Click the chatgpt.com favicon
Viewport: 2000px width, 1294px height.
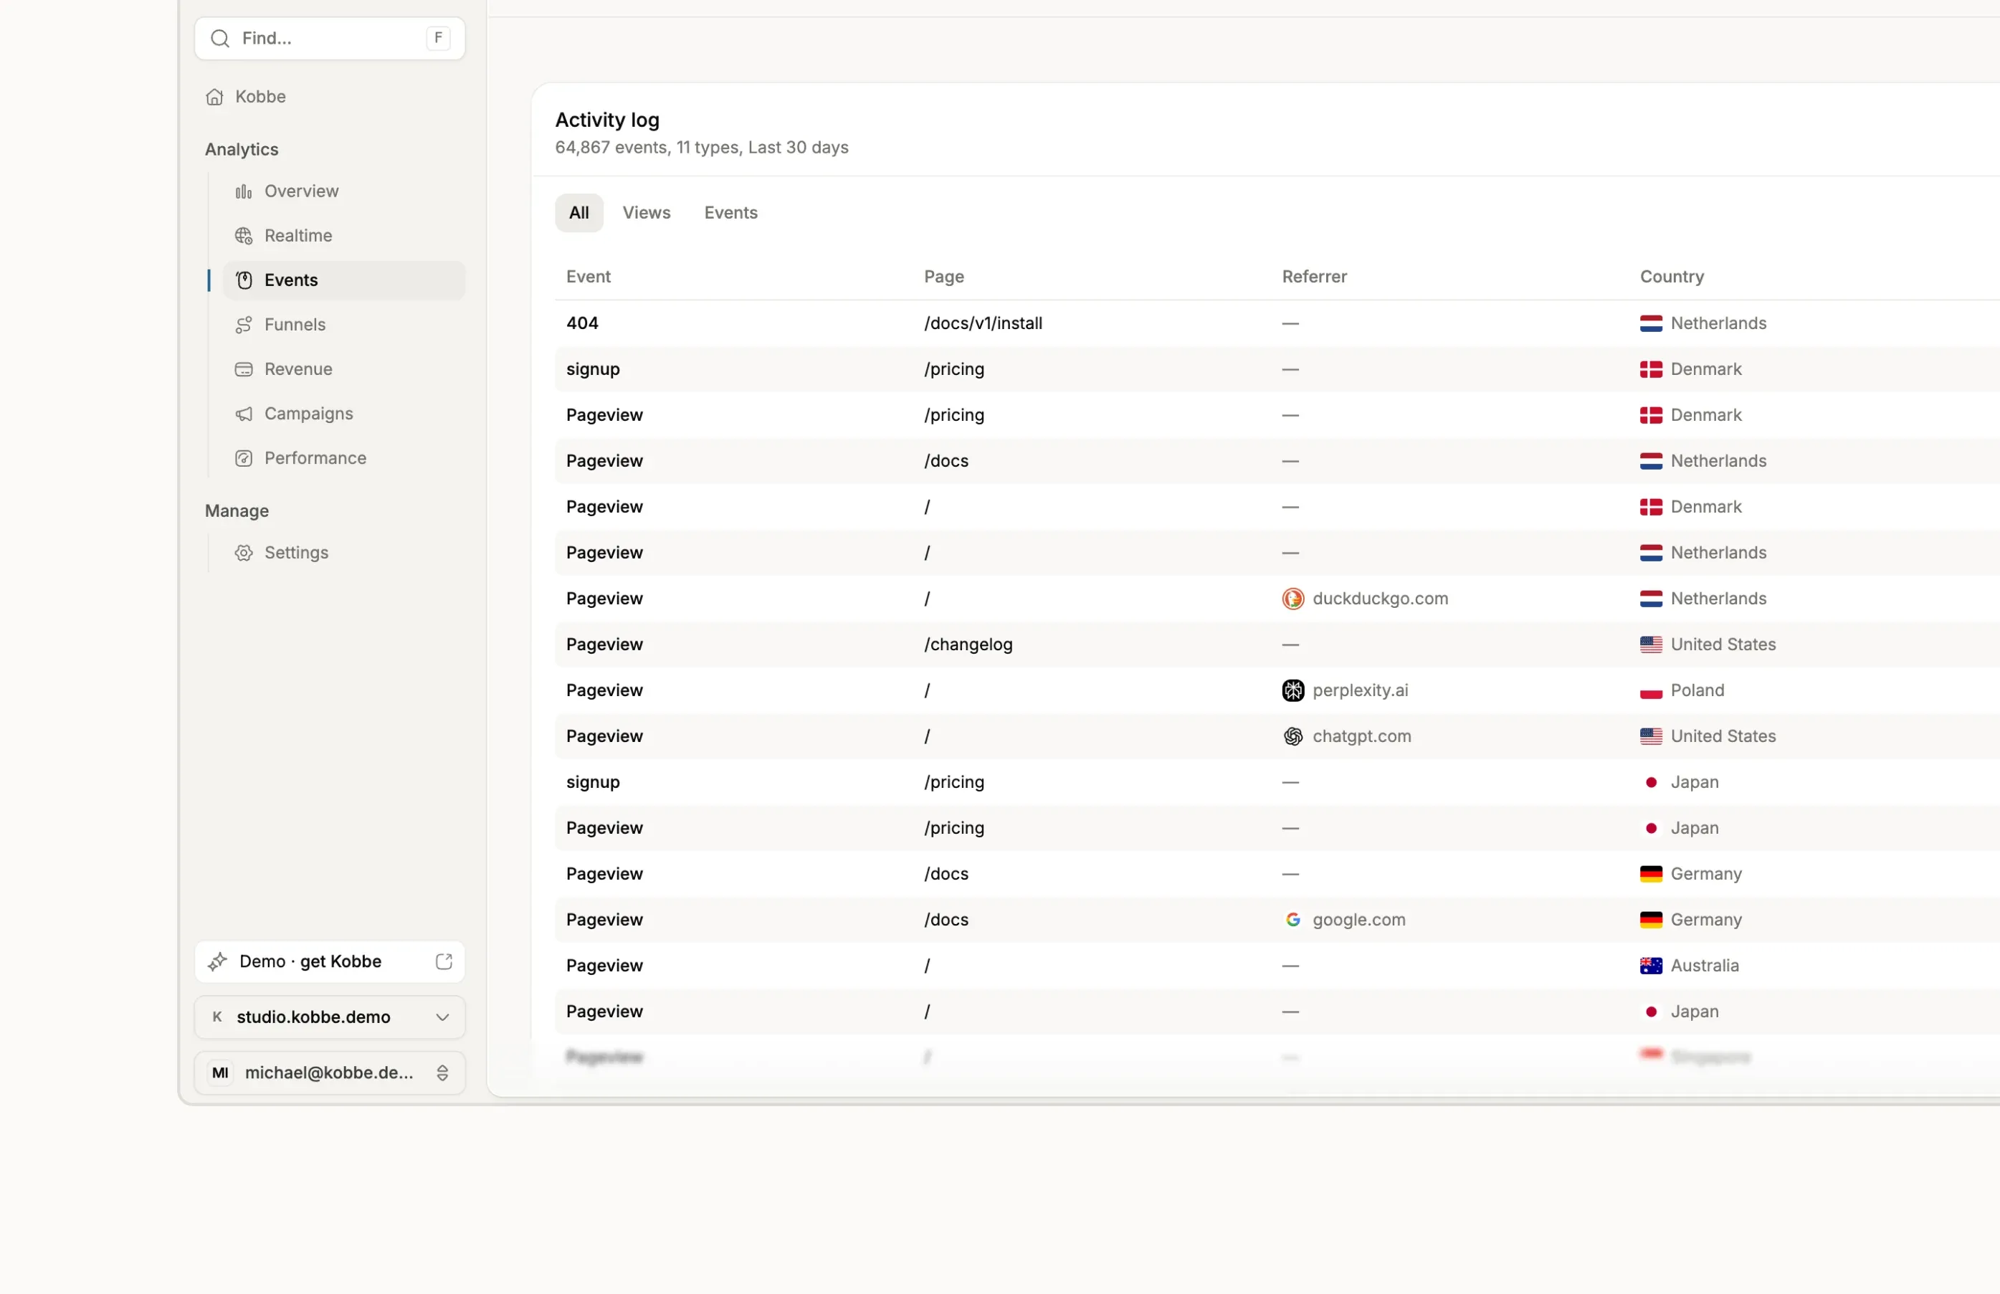click(x=1292, y=736)
